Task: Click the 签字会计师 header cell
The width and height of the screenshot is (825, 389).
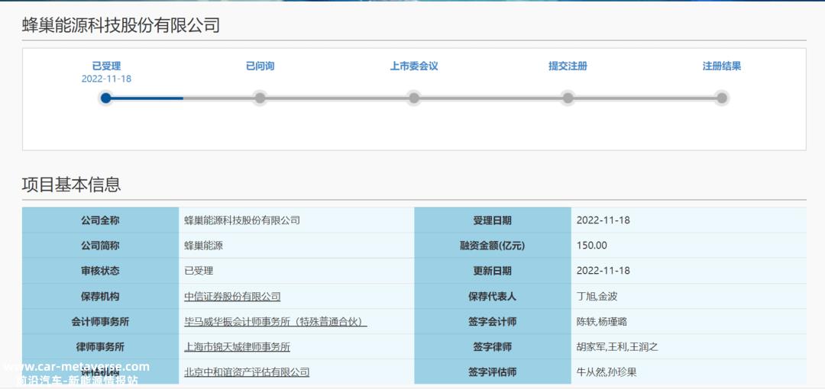Action: [x=493, y=322]
